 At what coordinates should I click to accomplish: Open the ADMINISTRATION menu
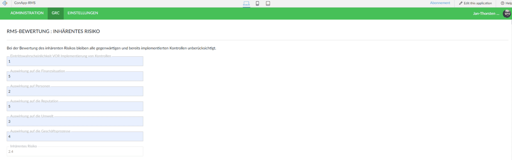click(x=27, y=13)
